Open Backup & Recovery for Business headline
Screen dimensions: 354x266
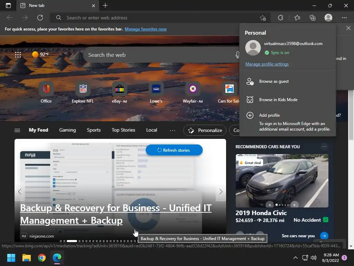point(116,214)
